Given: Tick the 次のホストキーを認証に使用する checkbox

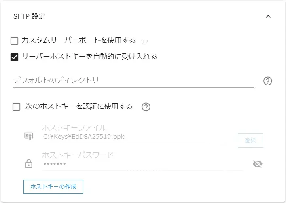Looking at the screenshot, I should point(17,107).
